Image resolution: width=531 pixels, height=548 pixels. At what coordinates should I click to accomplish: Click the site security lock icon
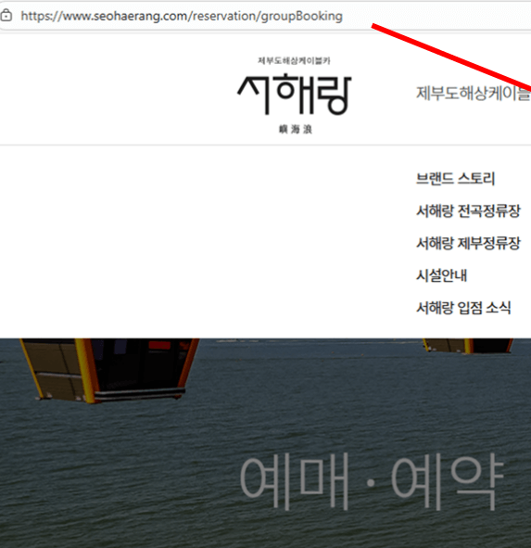[6, 16]
